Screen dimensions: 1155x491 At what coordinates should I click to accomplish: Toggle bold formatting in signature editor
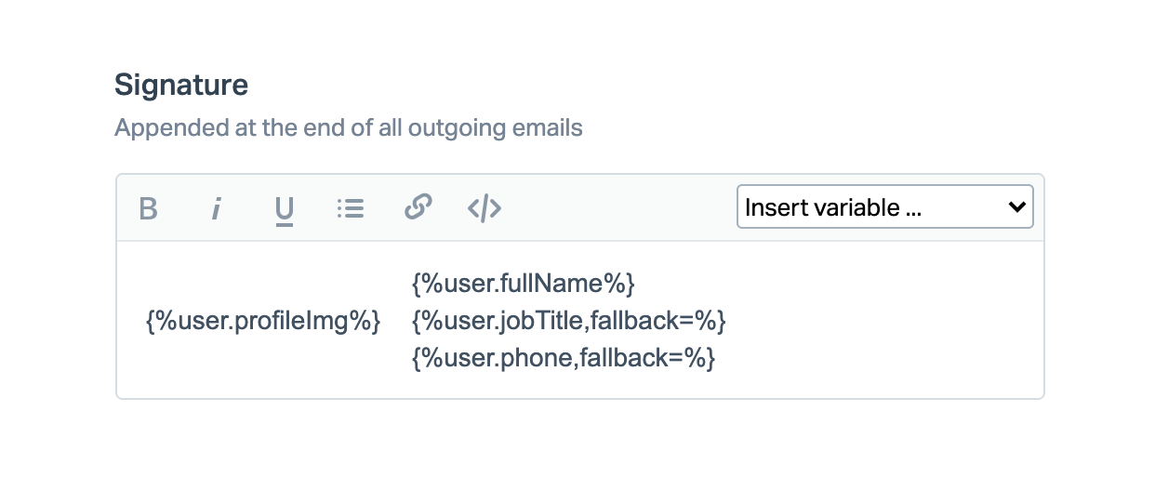coord(148,208)
